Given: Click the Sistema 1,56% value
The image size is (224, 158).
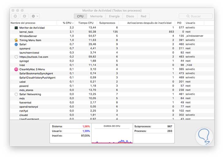Looking at the screenshot, I should point(86,126).
